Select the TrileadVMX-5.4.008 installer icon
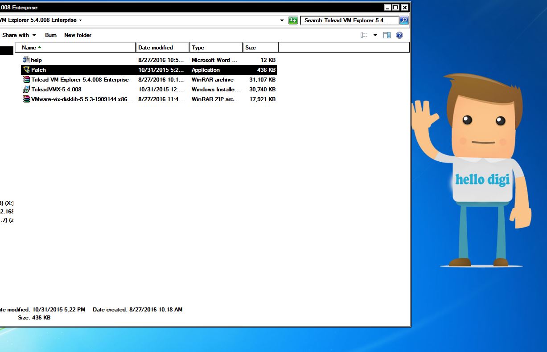 coord(26,89)
